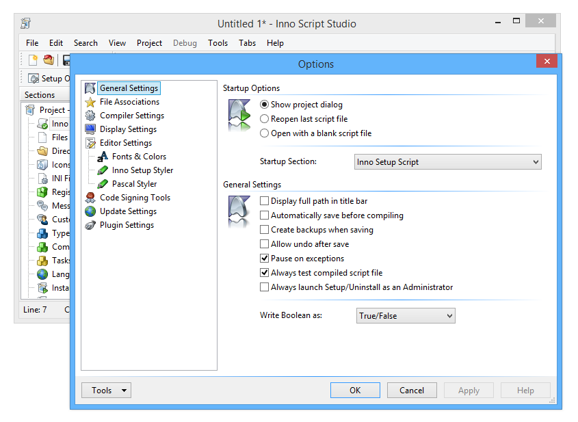
Task: Click the Custom Messages icon in Sections tree
Action: click(42, 220)
